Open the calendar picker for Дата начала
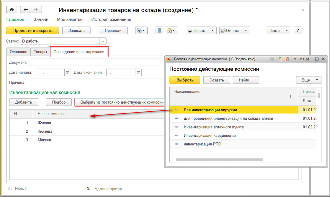This screenshot has height=197, width=330. (68, 72)
